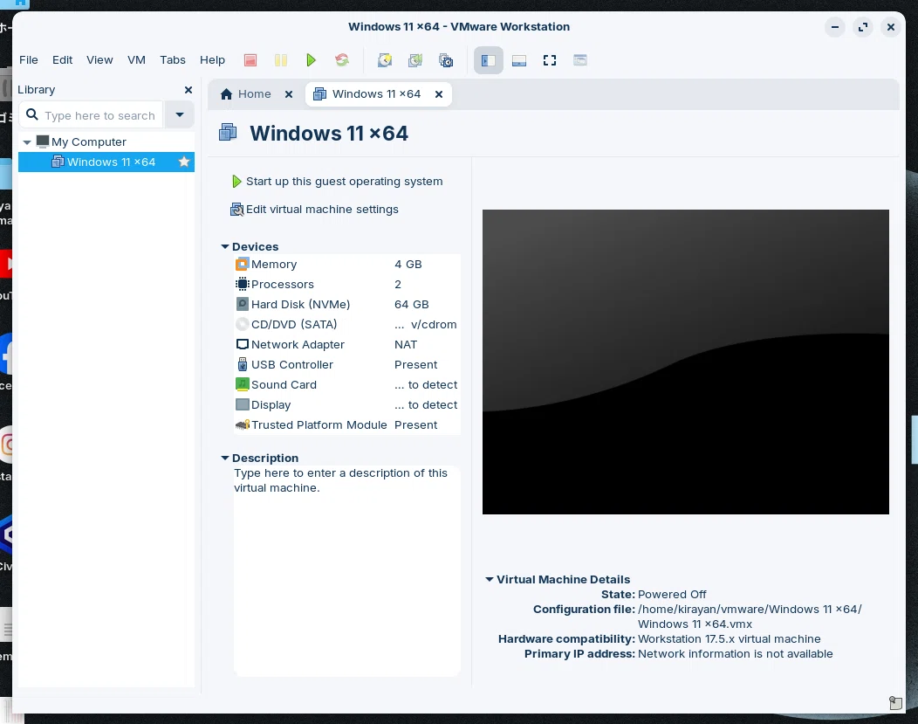Click the yellow Suspend toolbar icon
The height and width of the screenshot is (724, 918).
pyautogui.click(x=280, y=60)
